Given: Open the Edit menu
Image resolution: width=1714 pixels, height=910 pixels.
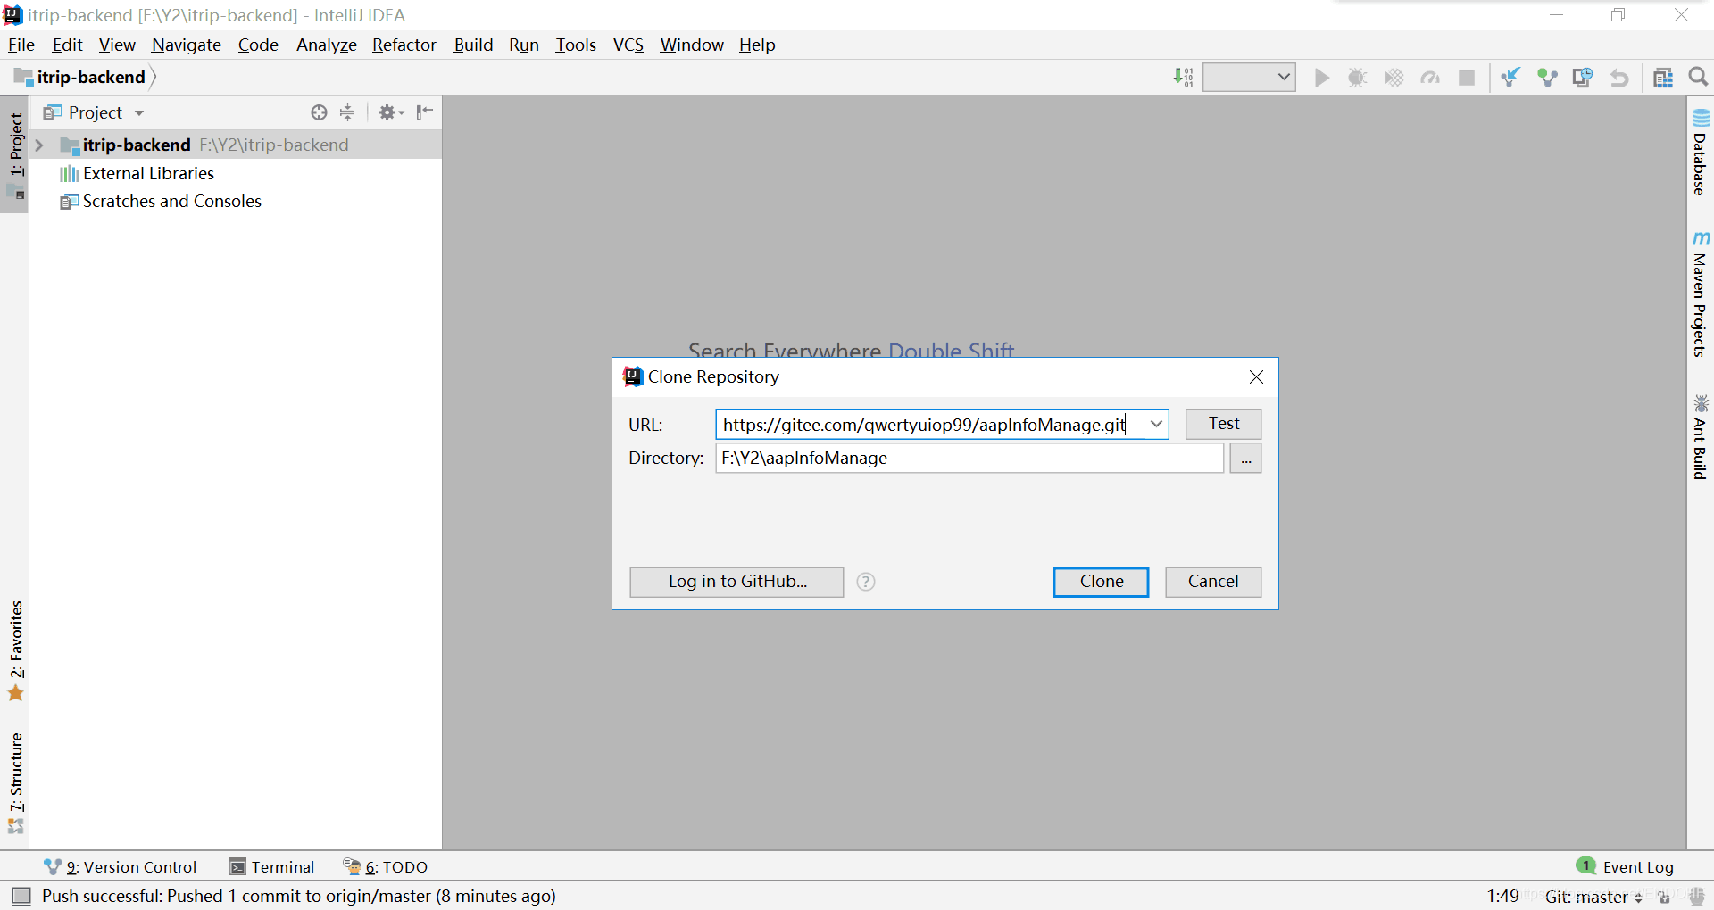Looking at the screenshot, I should 67,45.
